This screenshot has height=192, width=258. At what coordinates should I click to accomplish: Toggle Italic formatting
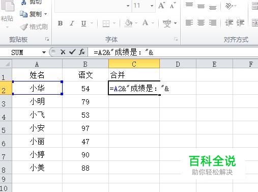pos(72,23)
